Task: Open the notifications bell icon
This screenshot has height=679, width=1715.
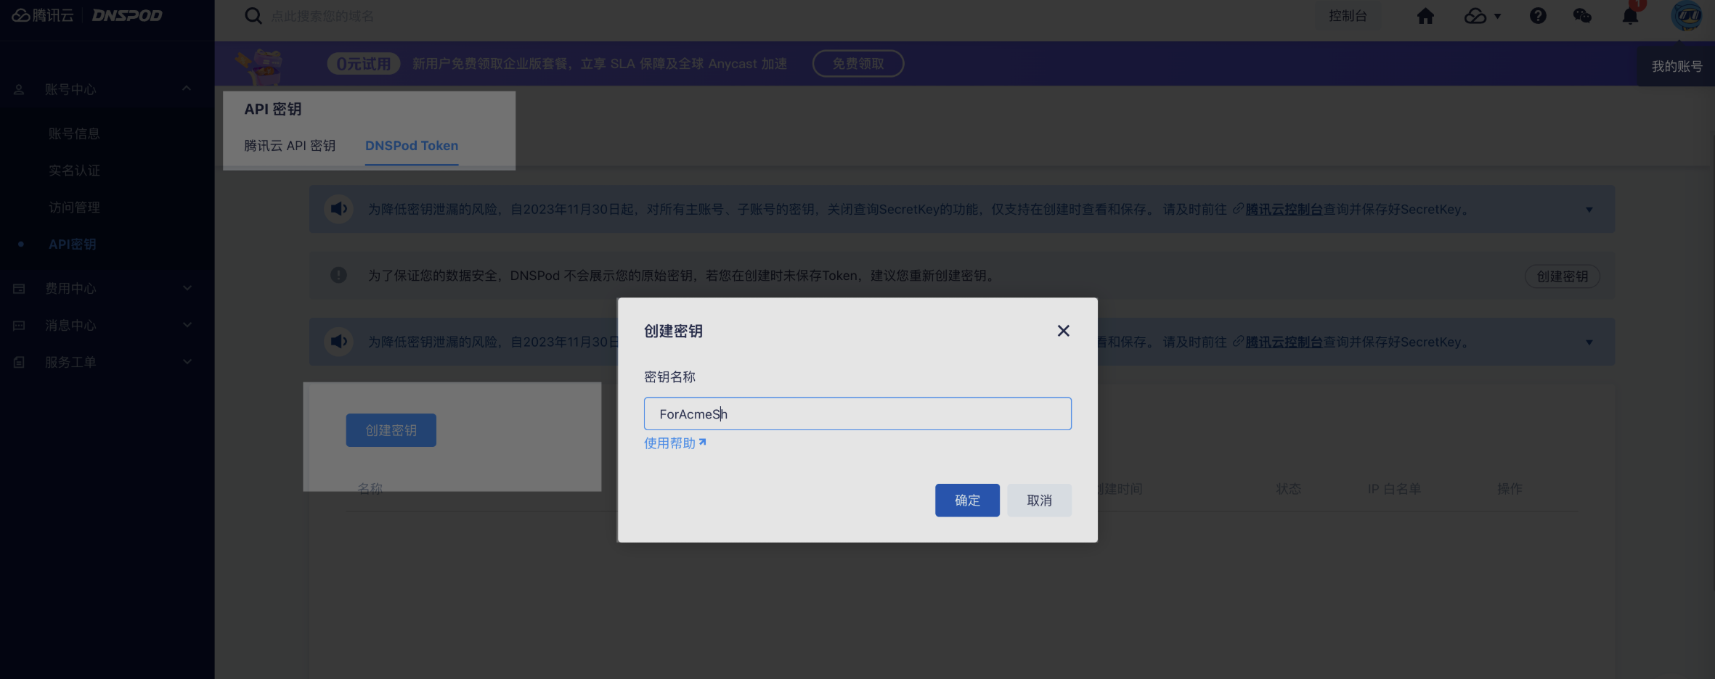Action: 1629,16
